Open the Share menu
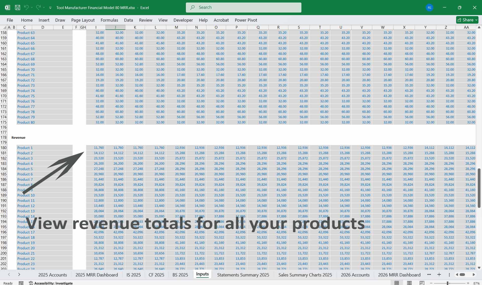Screen dimensions: 482x285 467,20
